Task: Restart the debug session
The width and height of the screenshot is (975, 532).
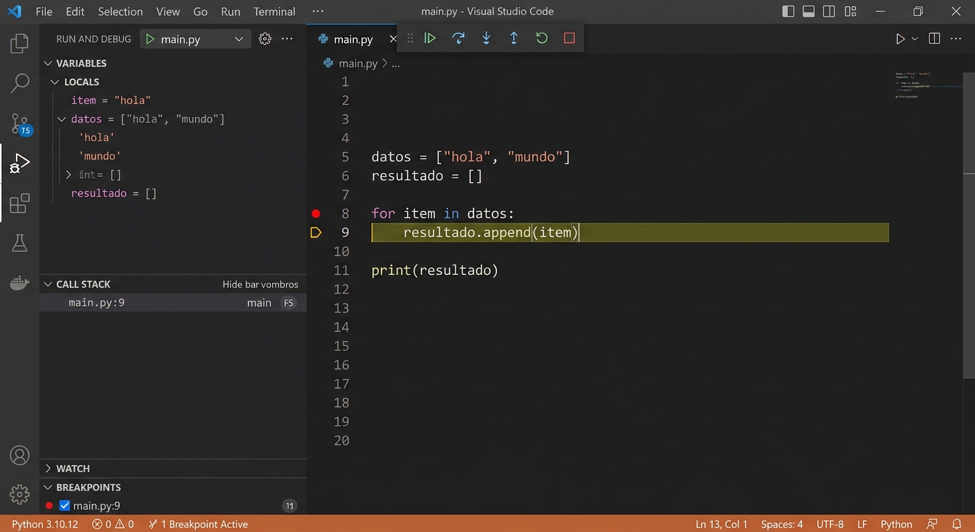Action: pyautogui.click(x=542, y=38)
